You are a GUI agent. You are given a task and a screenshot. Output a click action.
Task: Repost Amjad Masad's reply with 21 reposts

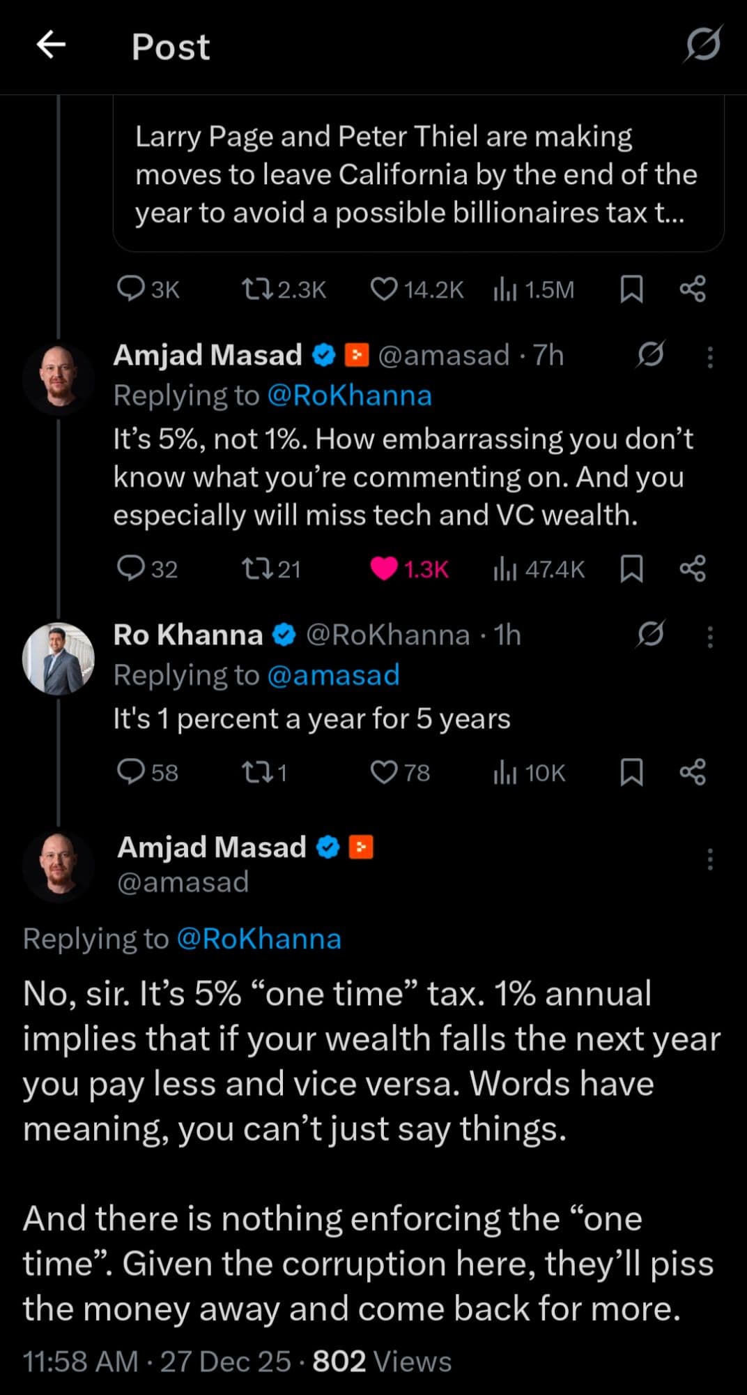point(256,569)
